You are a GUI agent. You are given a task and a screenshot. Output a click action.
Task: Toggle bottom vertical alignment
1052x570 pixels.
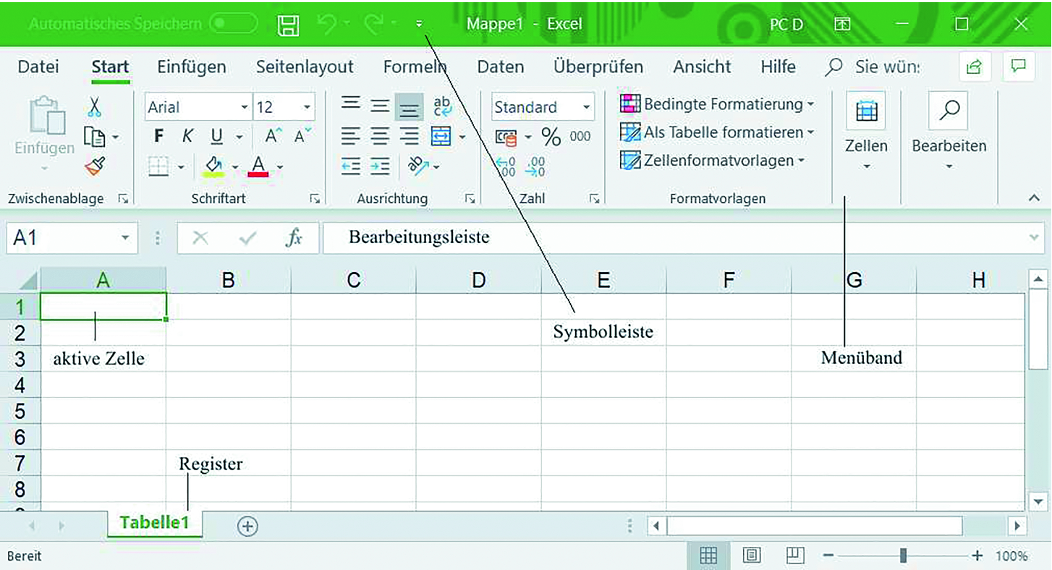click(410, 107)
